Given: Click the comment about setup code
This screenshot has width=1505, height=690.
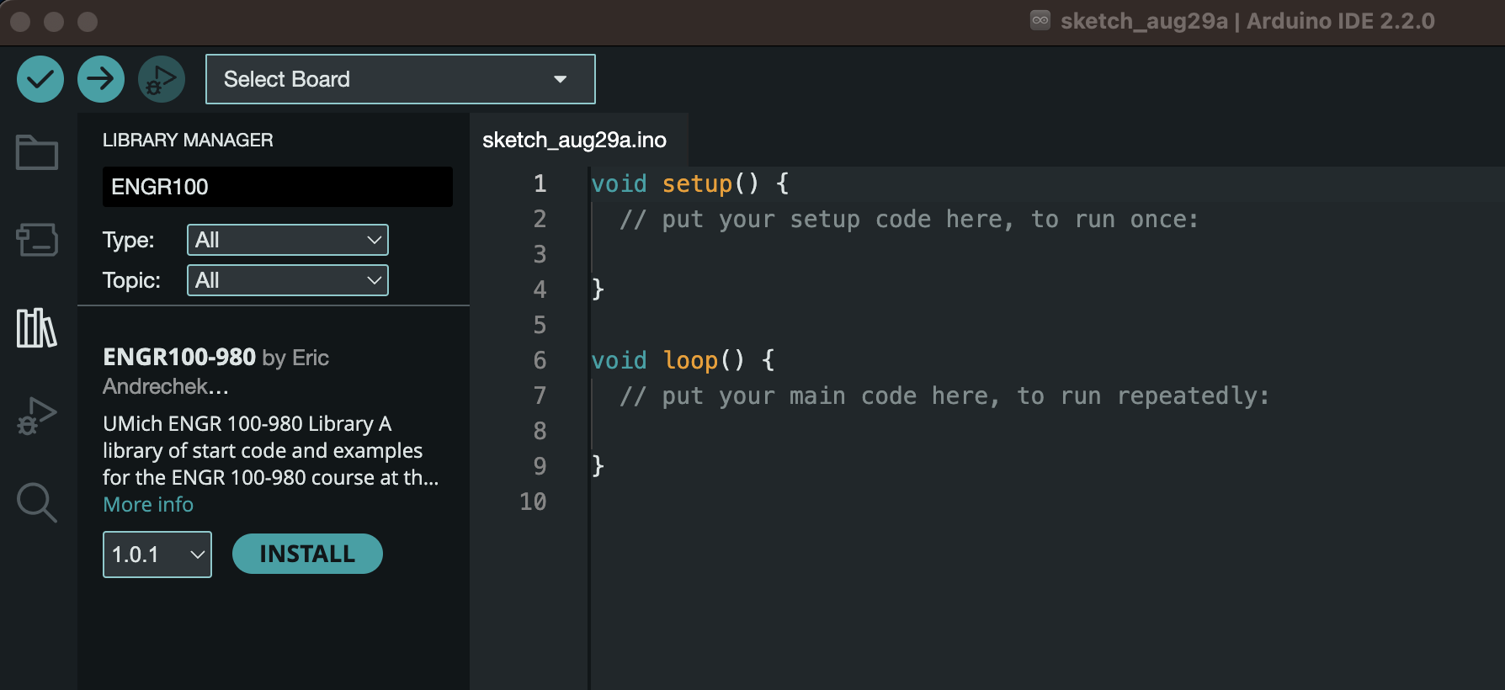Looking at the screenshot, I should click(x=909, y=219).
